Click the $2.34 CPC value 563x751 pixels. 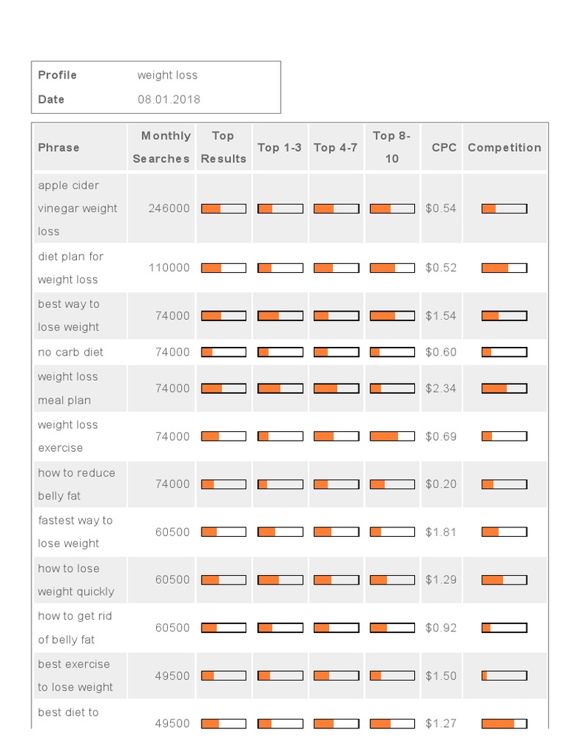click(441, 389)
